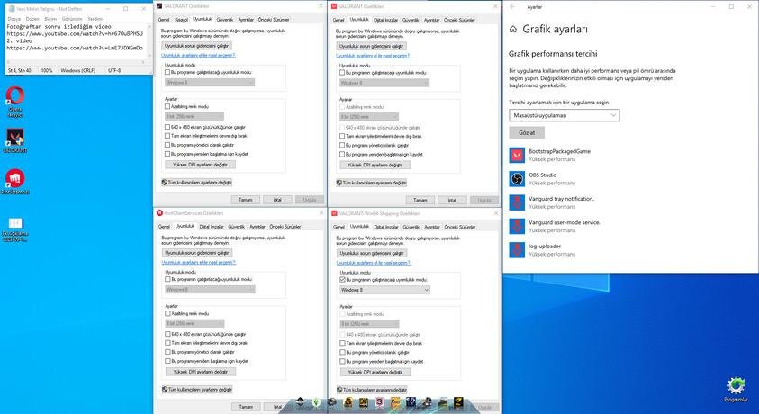Click the Göz at button
This screenshot has width=759, height=414.
(x=527, y=132)
